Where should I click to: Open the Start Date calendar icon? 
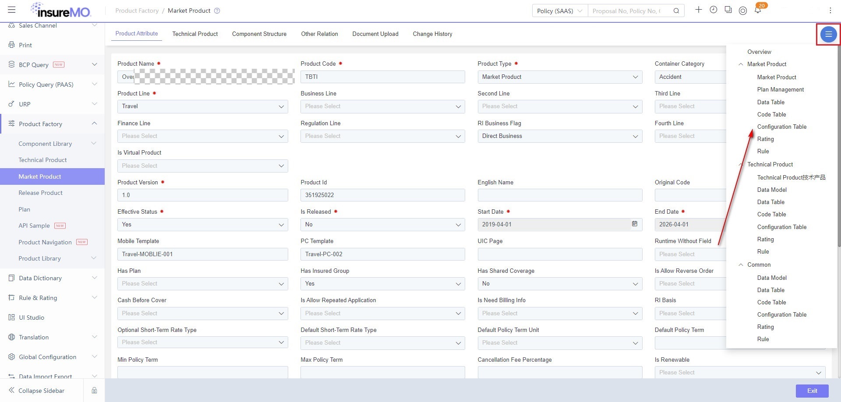[x=634, y=224]
